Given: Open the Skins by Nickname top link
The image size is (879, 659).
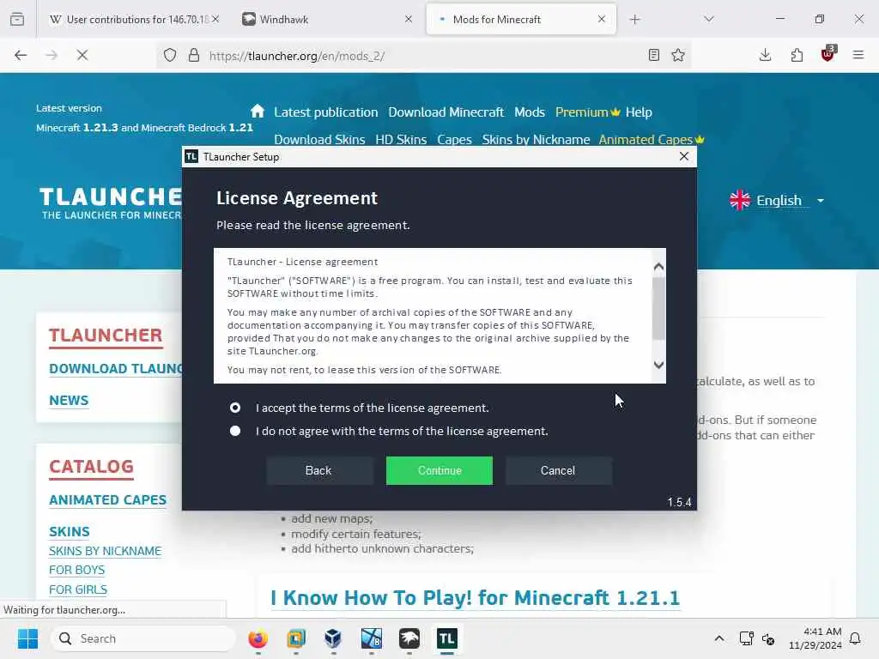Looking at the screenshot, I should point(536,140).
